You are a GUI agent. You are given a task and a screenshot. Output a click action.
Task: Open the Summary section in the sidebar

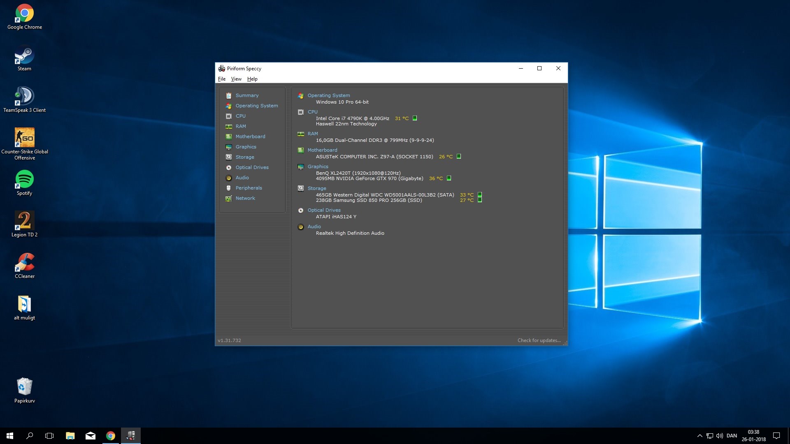[x=247, y=95]
